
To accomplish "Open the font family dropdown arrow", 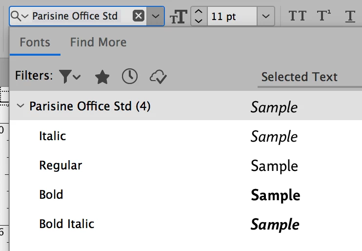I will click(x=156, y=16).
